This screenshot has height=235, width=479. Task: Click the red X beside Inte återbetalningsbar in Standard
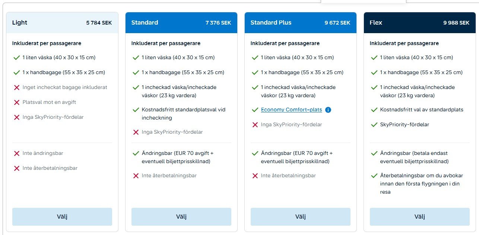(136, 175)
